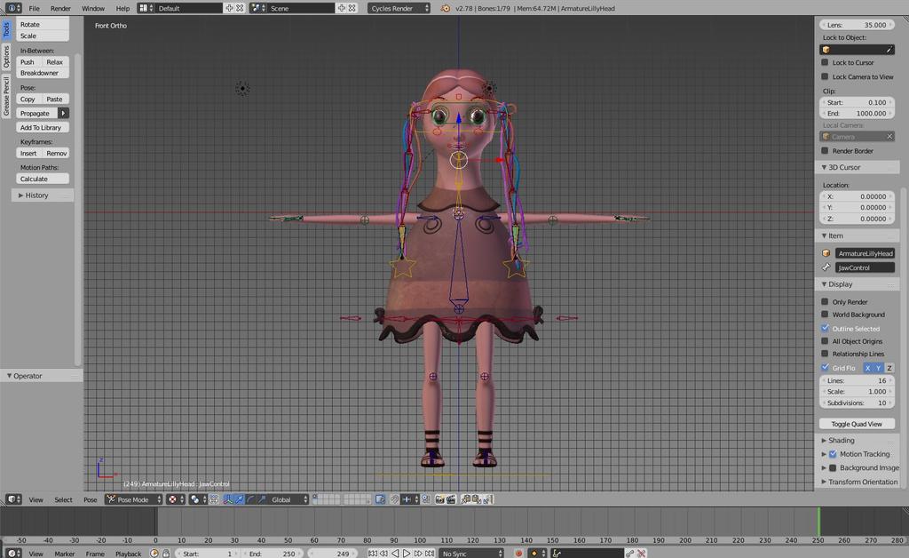Click Toggle Quad View button
The width and height of the screenshot is (909, 558).
point(857,424)
